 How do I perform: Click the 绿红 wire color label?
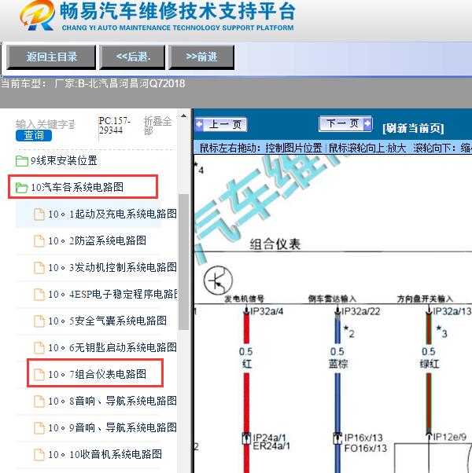click(x=429, y=364)
